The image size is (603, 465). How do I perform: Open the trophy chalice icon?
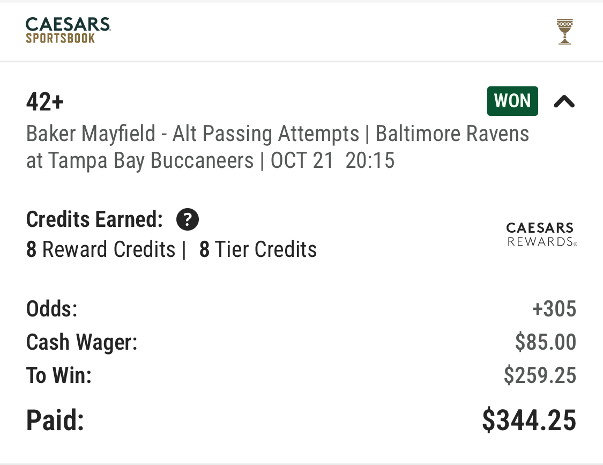(x=564, y=32)
